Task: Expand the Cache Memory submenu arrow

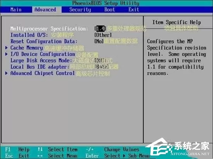Action: pyautogui.click(x=6, y=48)
